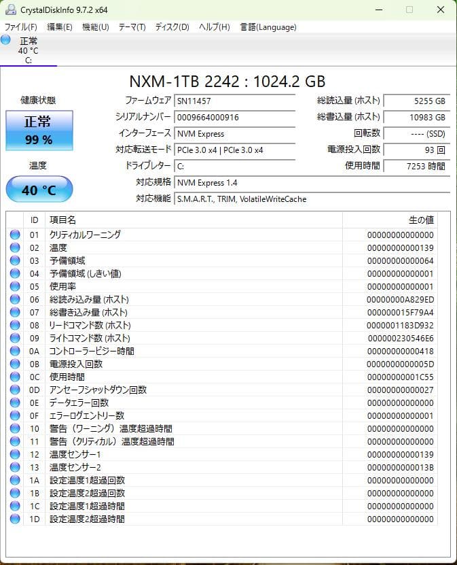Click the CrystalDiskInfo app icon in title bar
This screenshot has height=565, width=457.
[11, 10]
